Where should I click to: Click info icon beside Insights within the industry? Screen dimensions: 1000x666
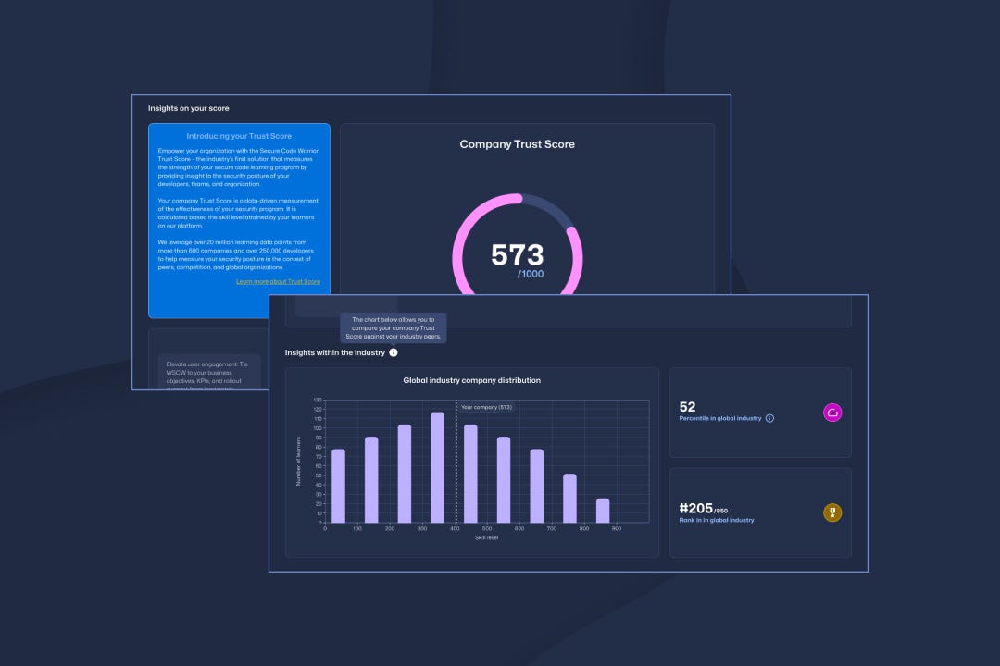(393, 353)
